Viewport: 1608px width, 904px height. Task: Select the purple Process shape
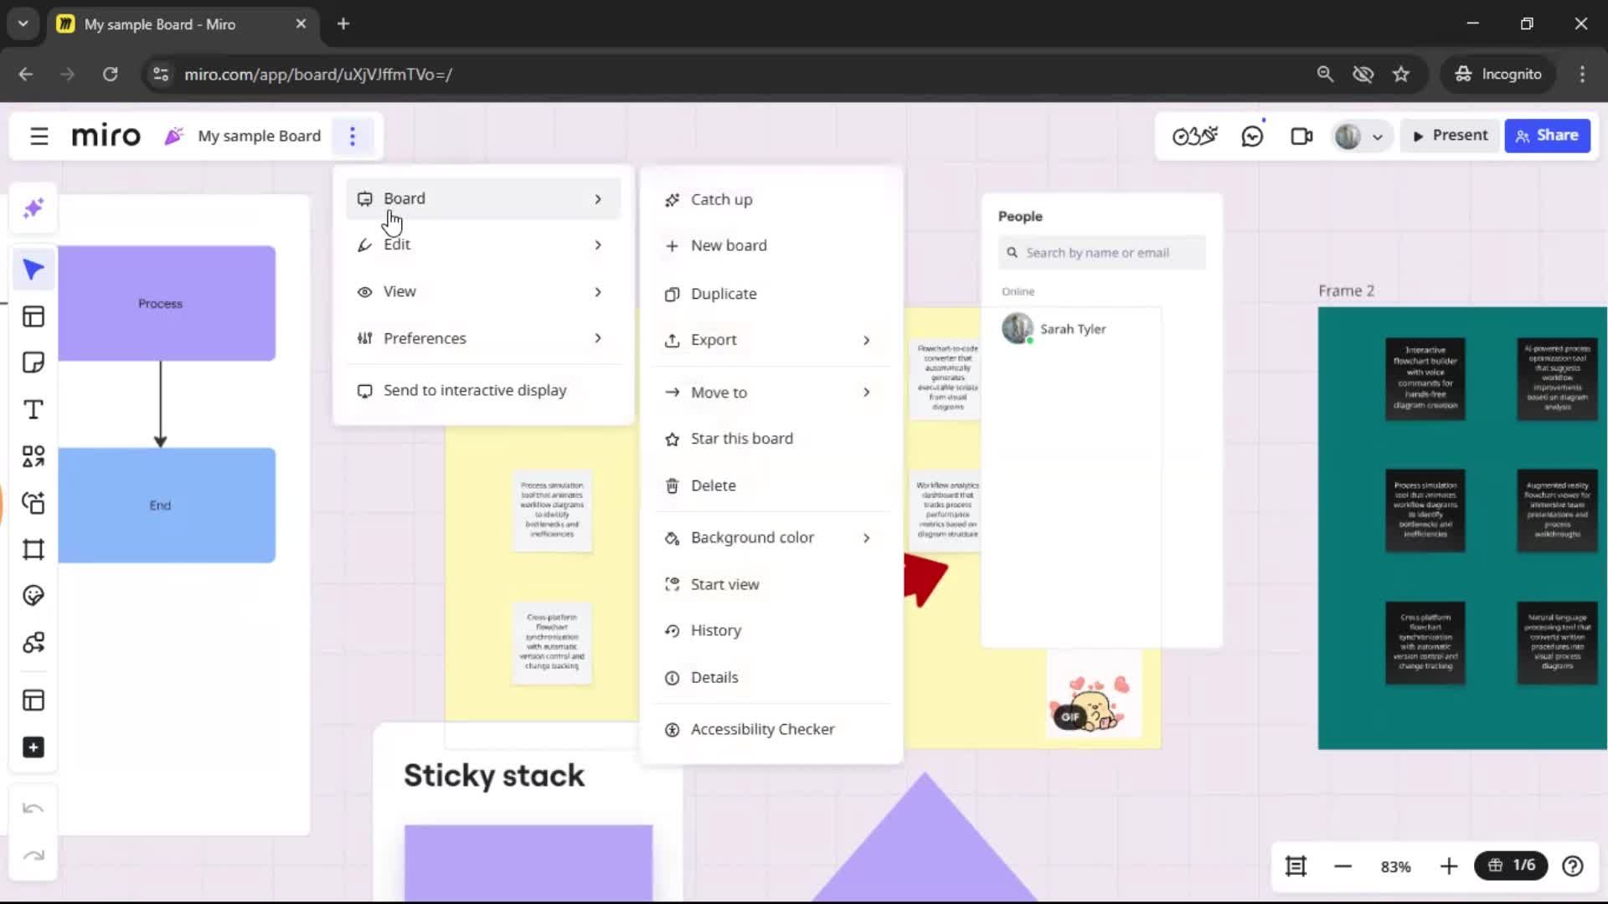pyautogui.click(x=167, y=303)
